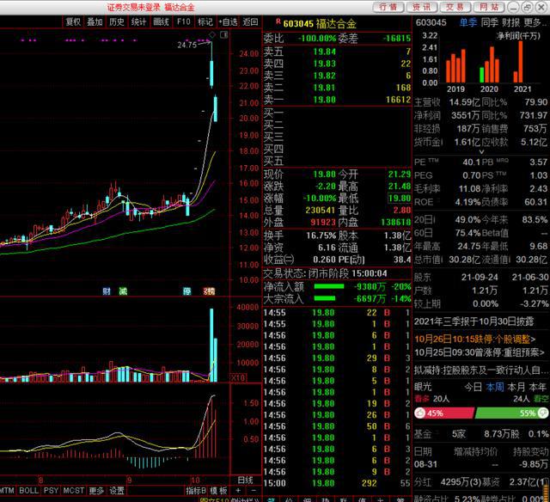Zoom out chart with the − button
This screenshot has width=550, height=502.
(254, 490)
